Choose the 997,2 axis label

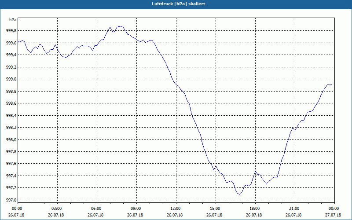(x=11, y=188)
